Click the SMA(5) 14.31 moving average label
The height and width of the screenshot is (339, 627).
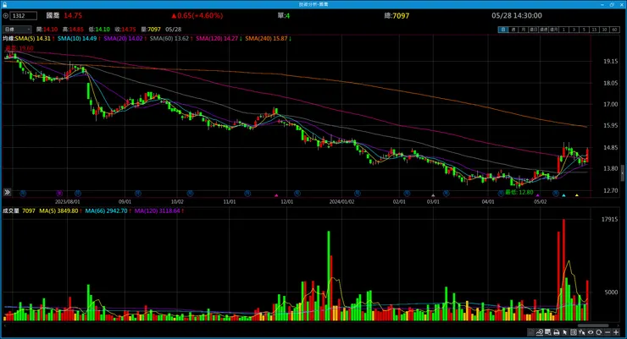pos(33,38)
